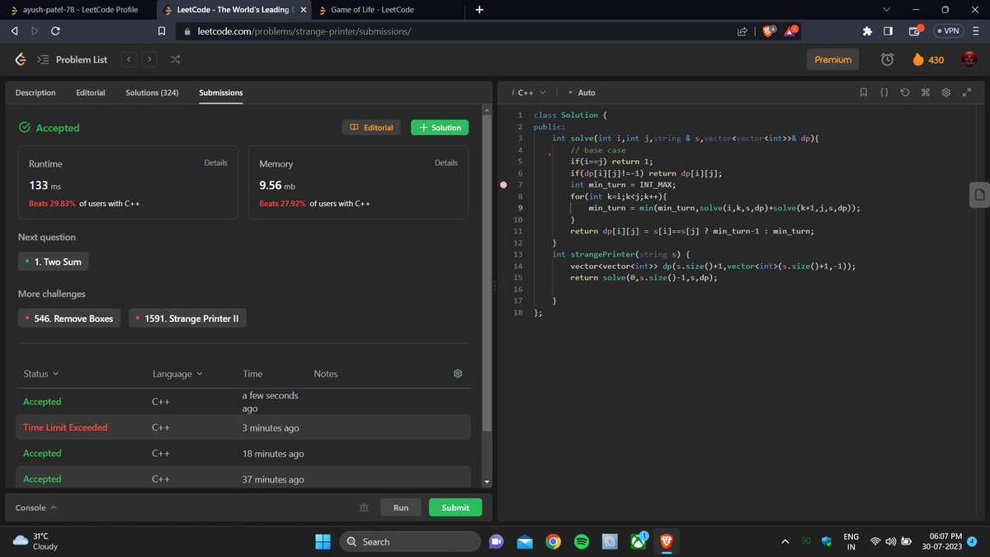Open Memory Details link
This screenshot has height=557, width=990.
(x=445, y=163)
